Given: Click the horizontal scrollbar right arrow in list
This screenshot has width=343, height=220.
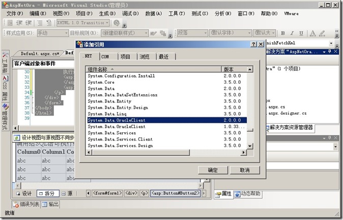Looking at the screenshot, I should (x=243, y=153).
